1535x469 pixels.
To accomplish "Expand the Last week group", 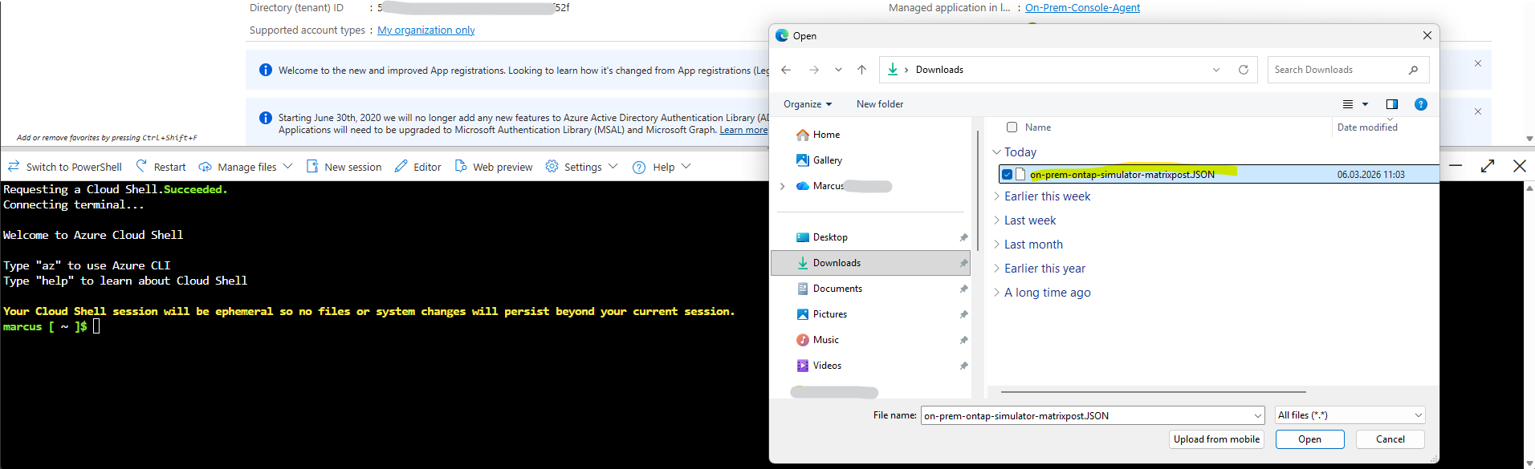I will coord(997,220).
